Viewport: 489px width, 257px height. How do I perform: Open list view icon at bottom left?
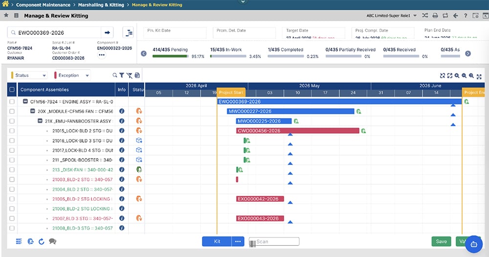tap(19, 241)
